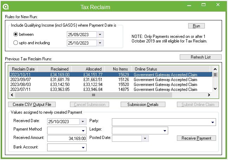Click the Refresh List button

click(201, 57)
